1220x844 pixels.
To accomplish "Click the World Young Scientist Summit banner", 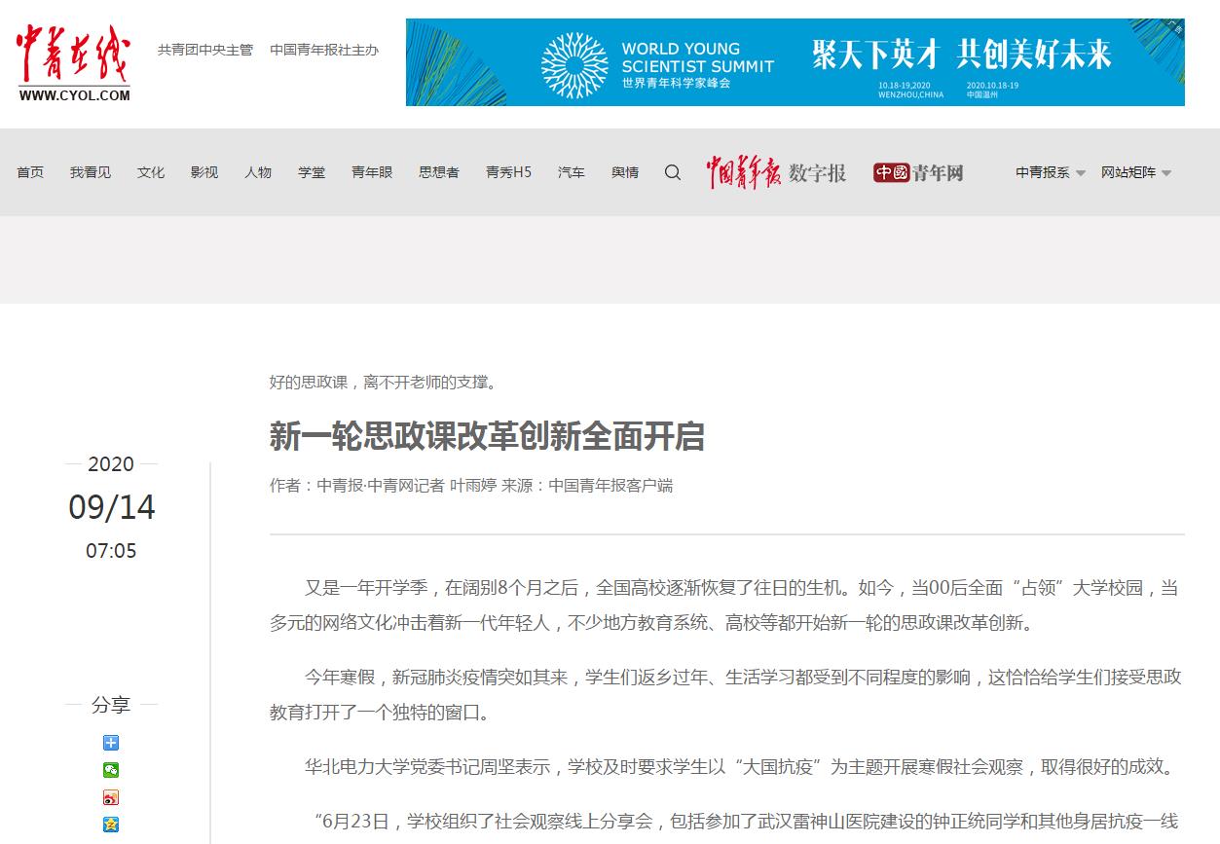I will click(x=795, y=62).
